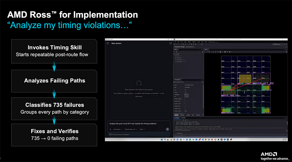Expand the Leaf Cells tree node
The image size is (292, 162).
pos(175,58)
